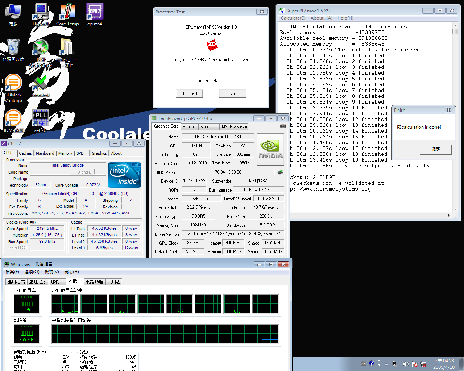Switch to the Mainboard tab in CPU-Z
This screenshot has height=371, width=464.
[x=45, y=153]
